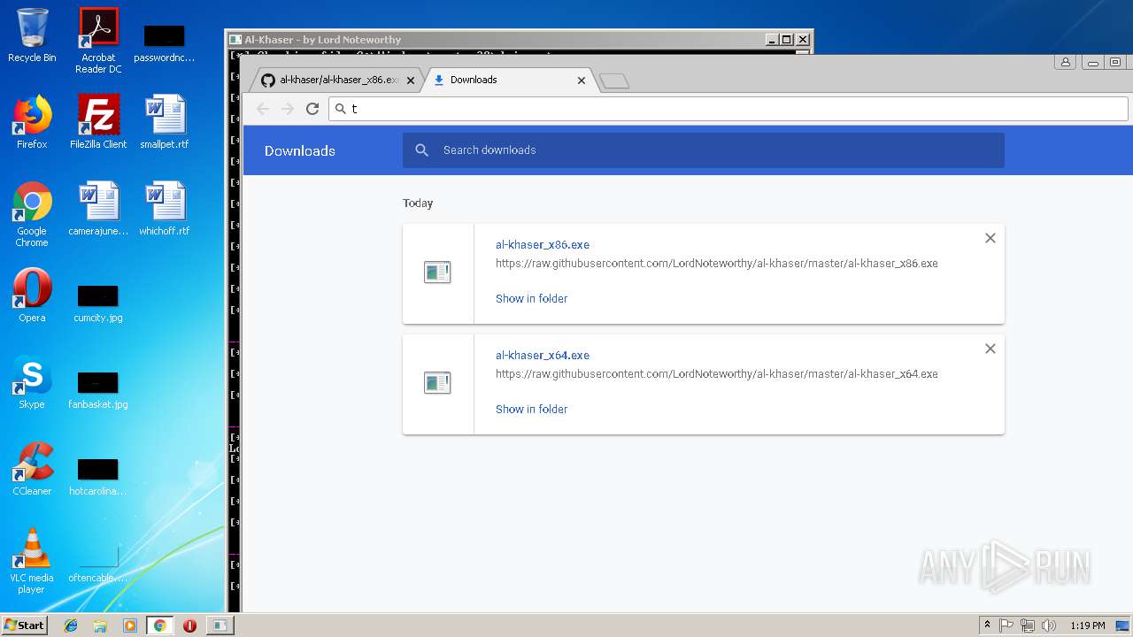Remove al-khaser_x64.exe from list

pos(990,349)
